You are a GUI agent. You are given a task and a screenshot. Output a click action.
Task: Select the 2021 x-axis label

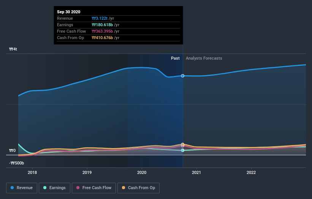pos(196,172)
